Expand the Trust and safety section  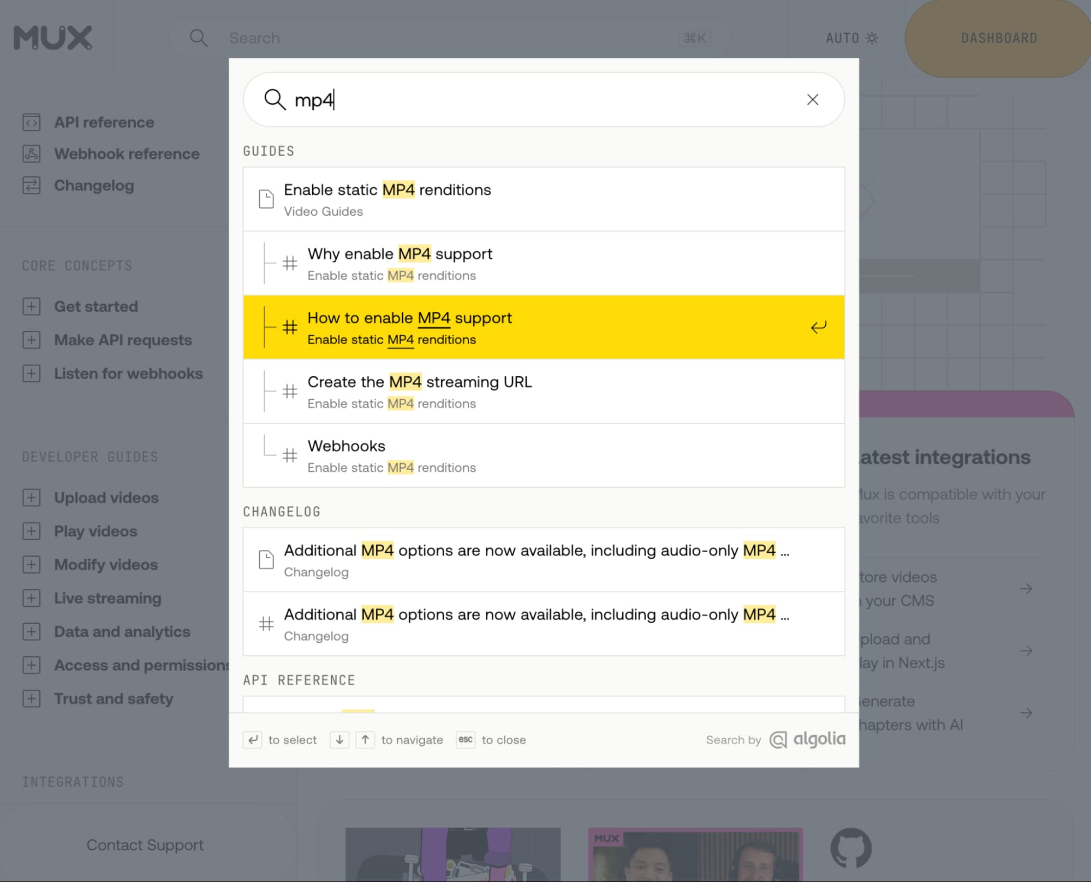coord(32,699)
